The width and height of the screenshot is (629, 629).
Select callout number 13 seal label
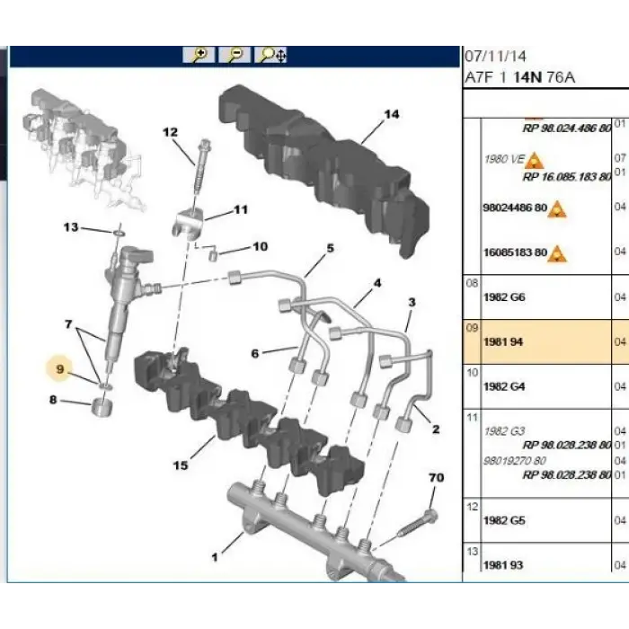point(71,227)
